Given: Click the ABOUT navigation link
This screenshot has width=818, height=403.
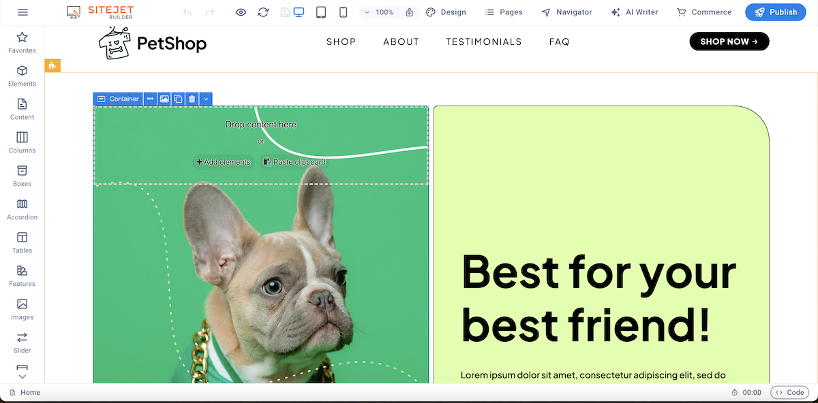Looking at the screenshot, I should [401, 42].
